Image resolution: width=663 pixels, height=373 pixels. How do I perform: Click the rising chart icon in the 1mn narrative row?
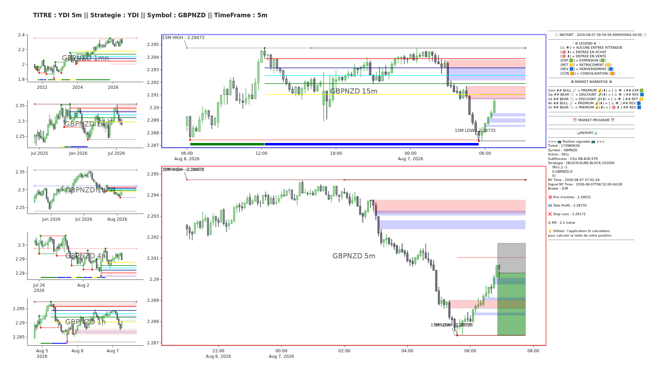(574, 90)
